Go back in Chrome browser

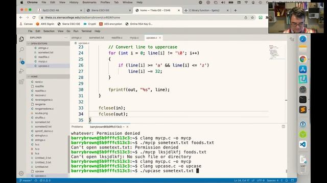(21, 18)
